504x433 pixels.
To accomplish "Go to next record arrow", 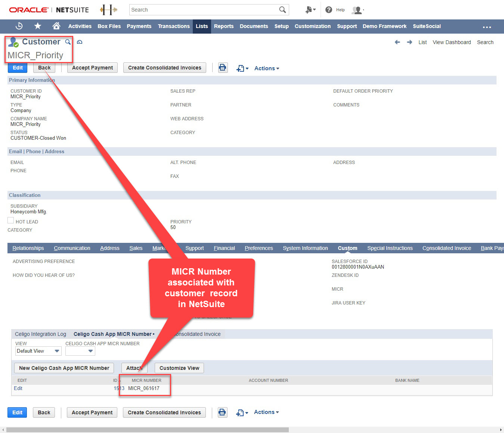I will coord(409,42).
